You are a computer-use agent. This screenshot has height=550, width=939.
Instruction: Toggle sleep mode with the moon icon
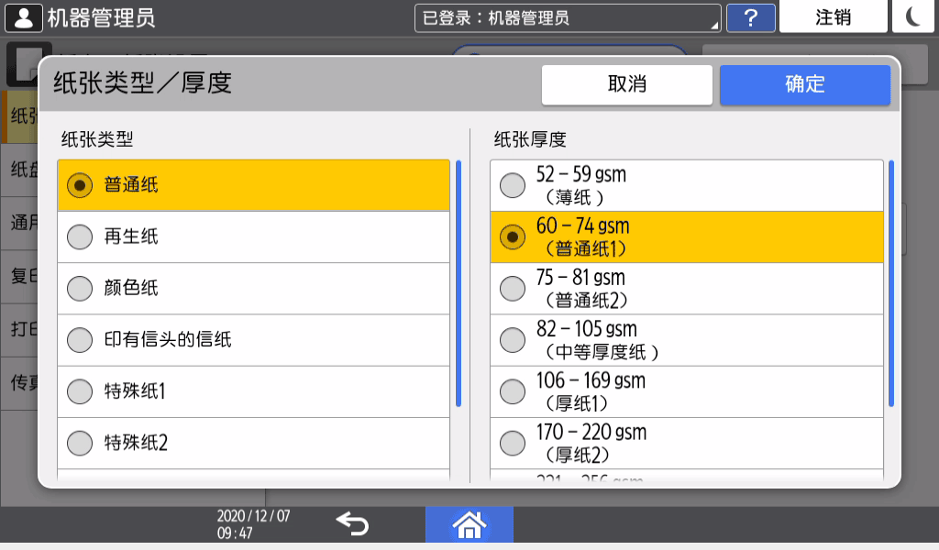point(913,17)
